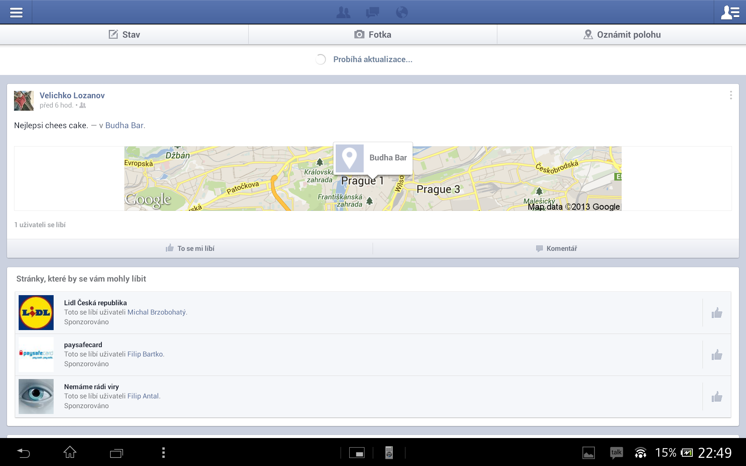Image resolution: width=746 pixels, height=466 pixels.
Task: Open commenting via the Komentář button
Action: (557, 248)
